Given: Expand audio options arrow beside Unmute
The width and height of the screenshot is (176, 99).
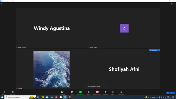Looking at the screenshot, I should click(x=7, y=92).
